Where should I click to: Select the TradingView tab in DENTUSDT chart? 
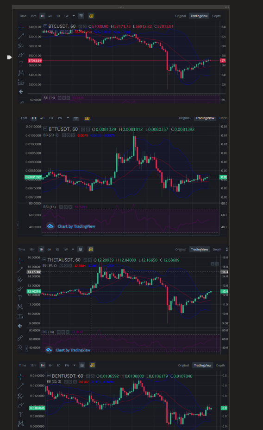click(x=202, y=365)
